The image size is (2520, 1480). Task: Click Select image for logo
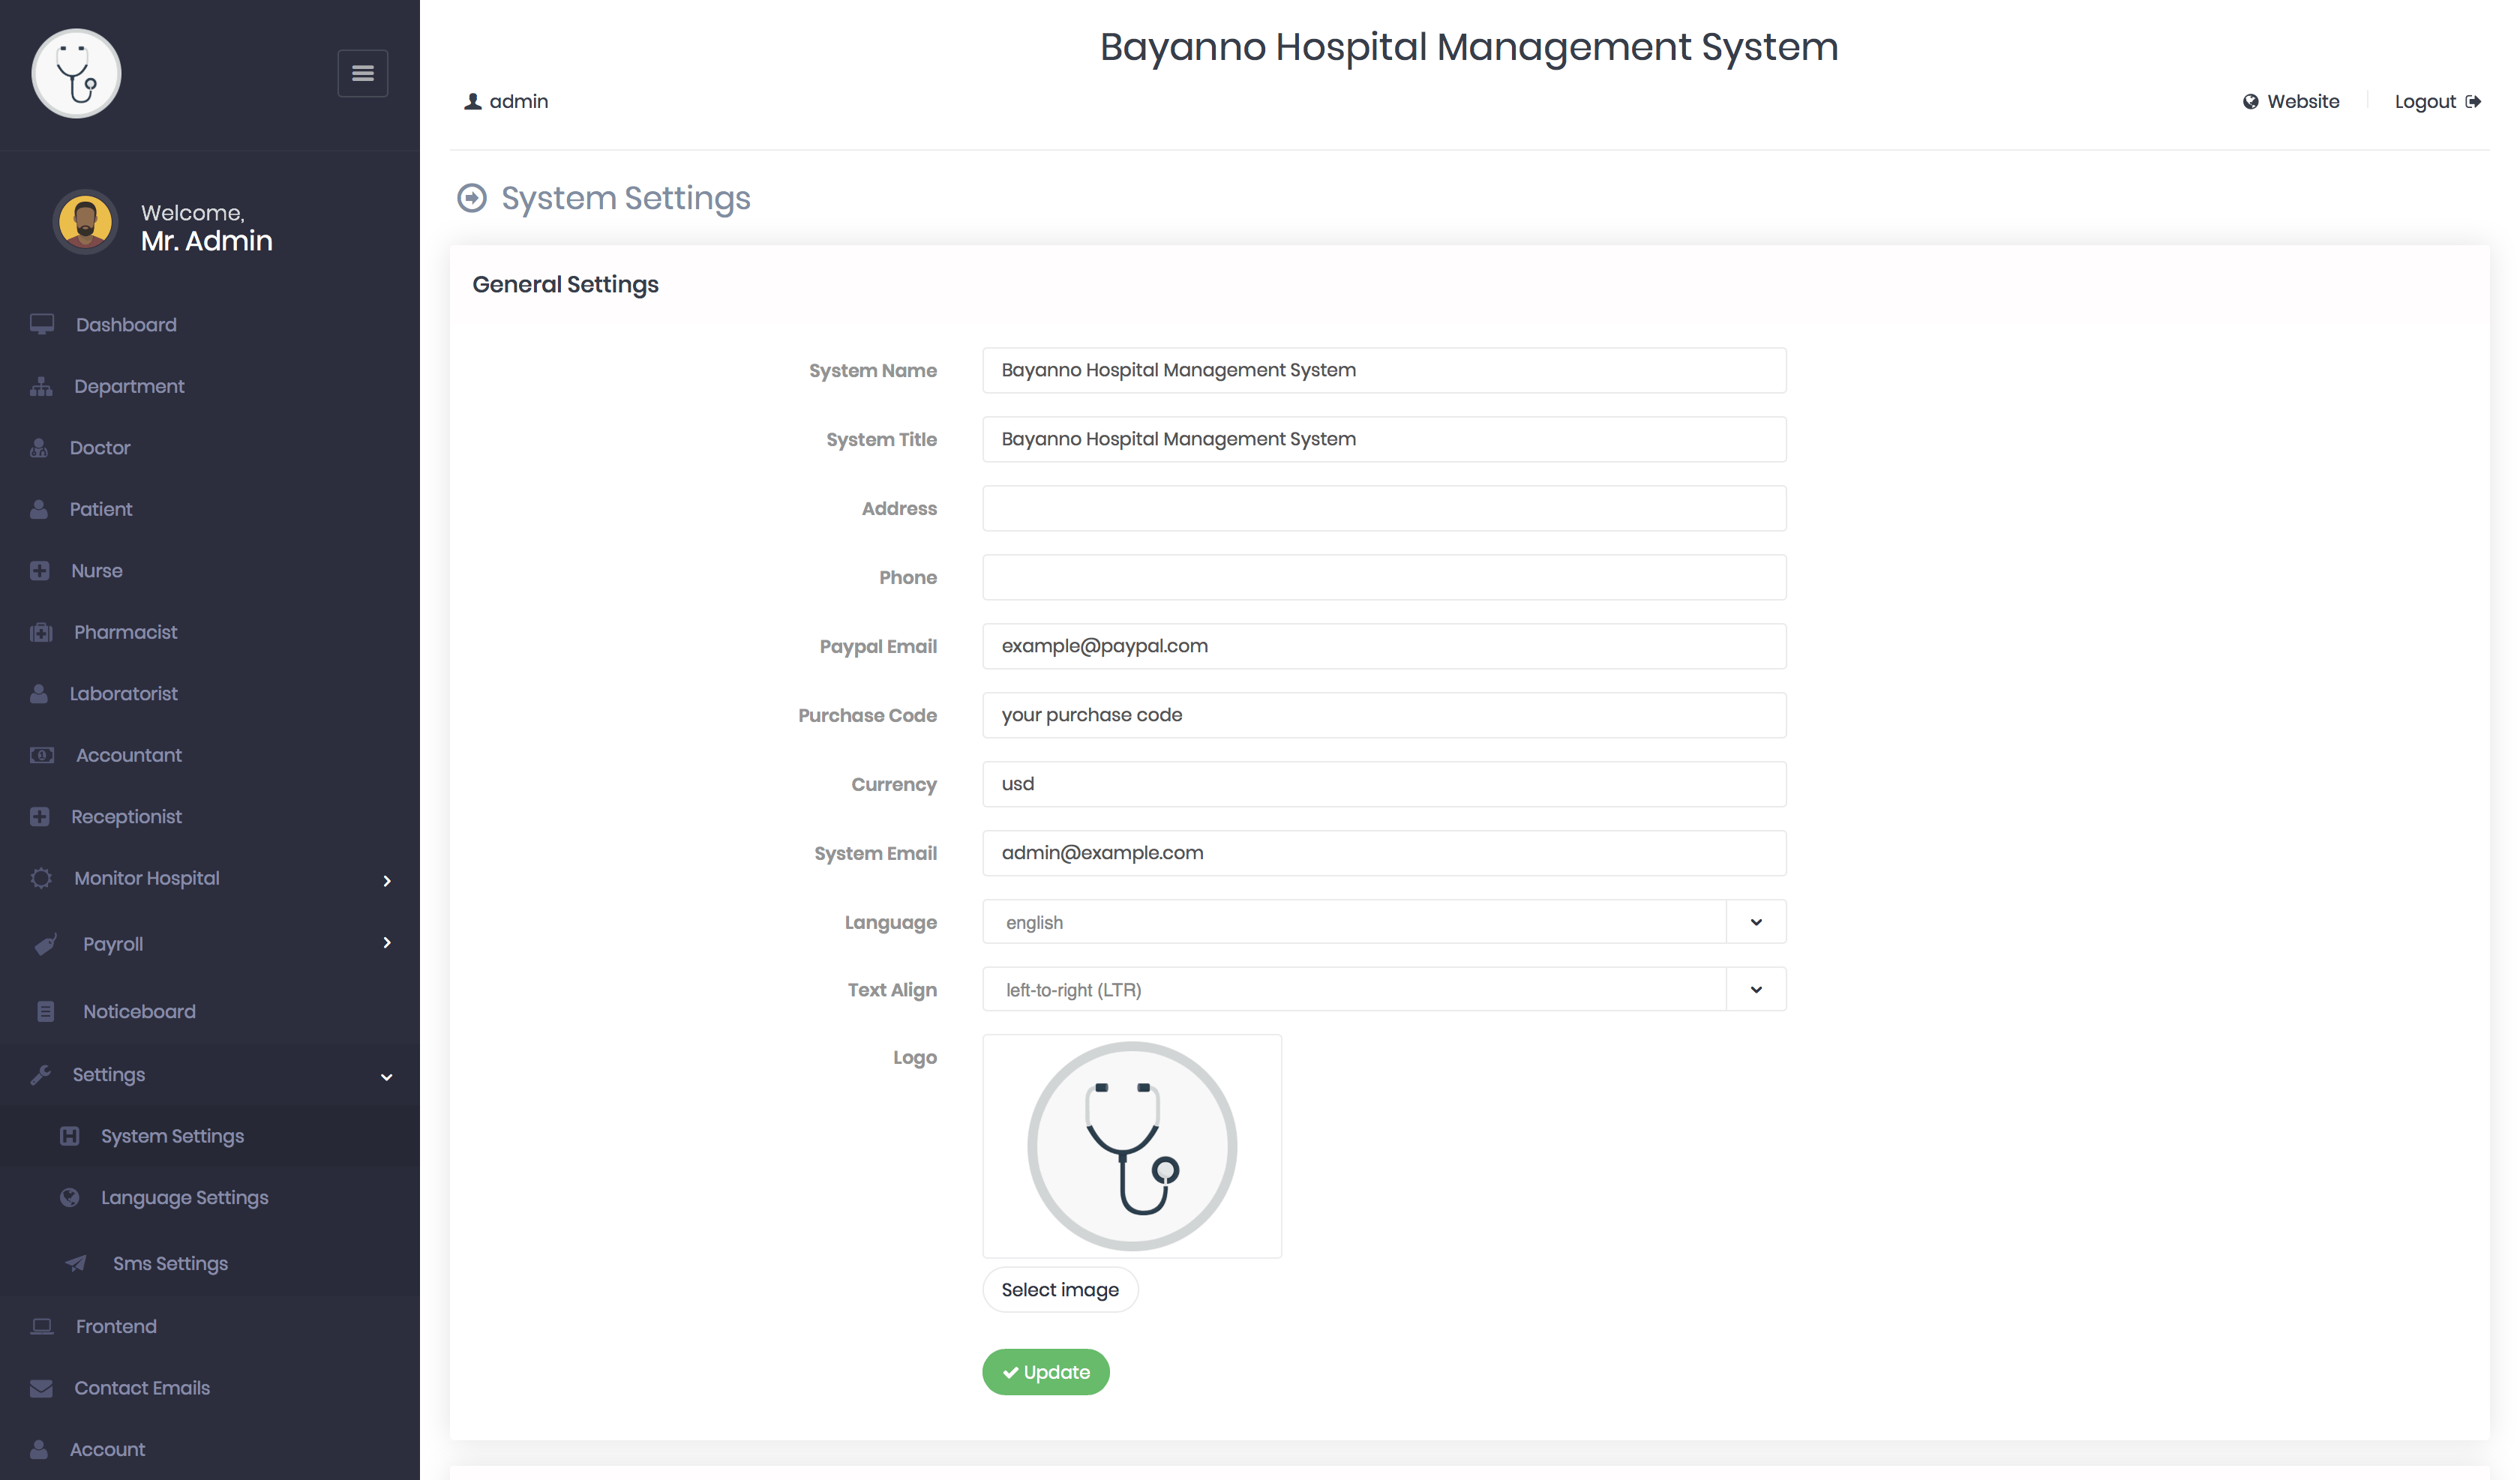pyautogui.click(x=1059, y=1290)
